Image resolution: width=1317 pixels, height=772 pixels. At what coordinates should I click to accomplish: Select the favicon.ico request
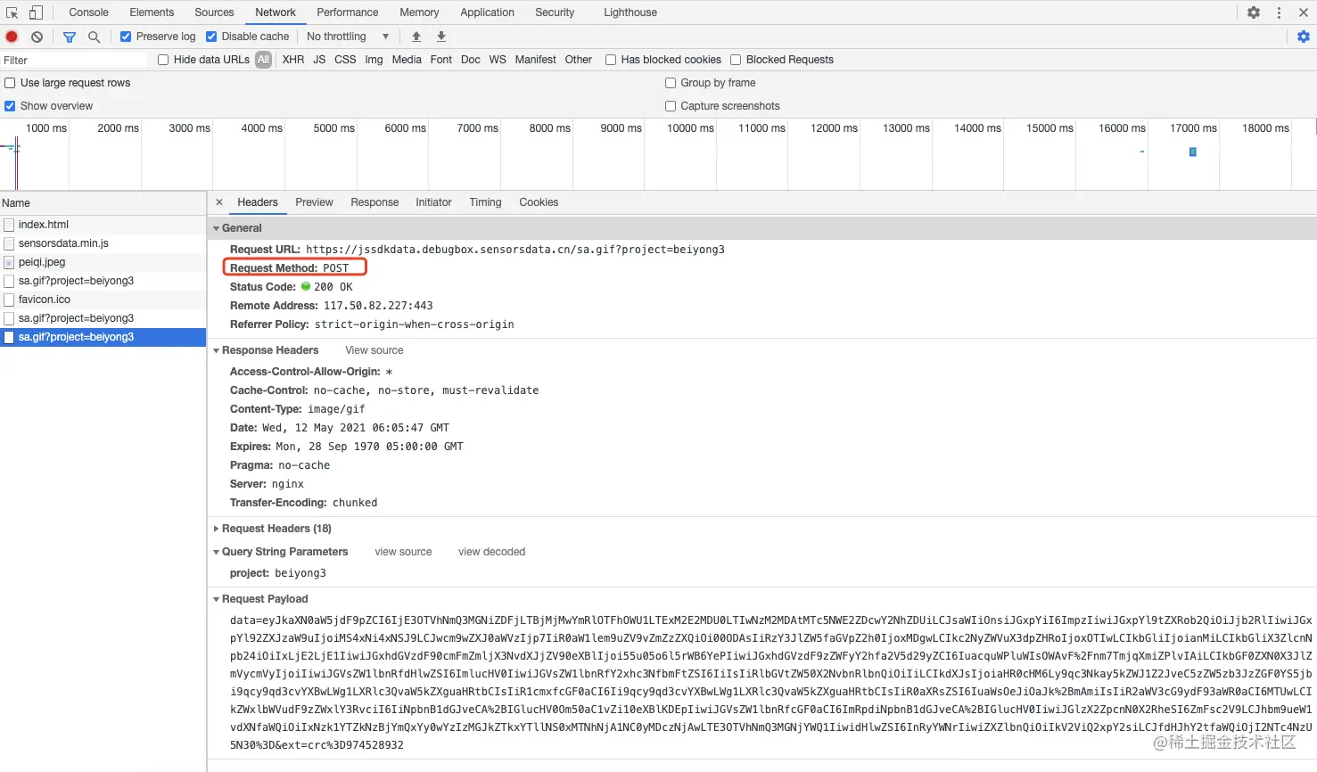[103, 300]
